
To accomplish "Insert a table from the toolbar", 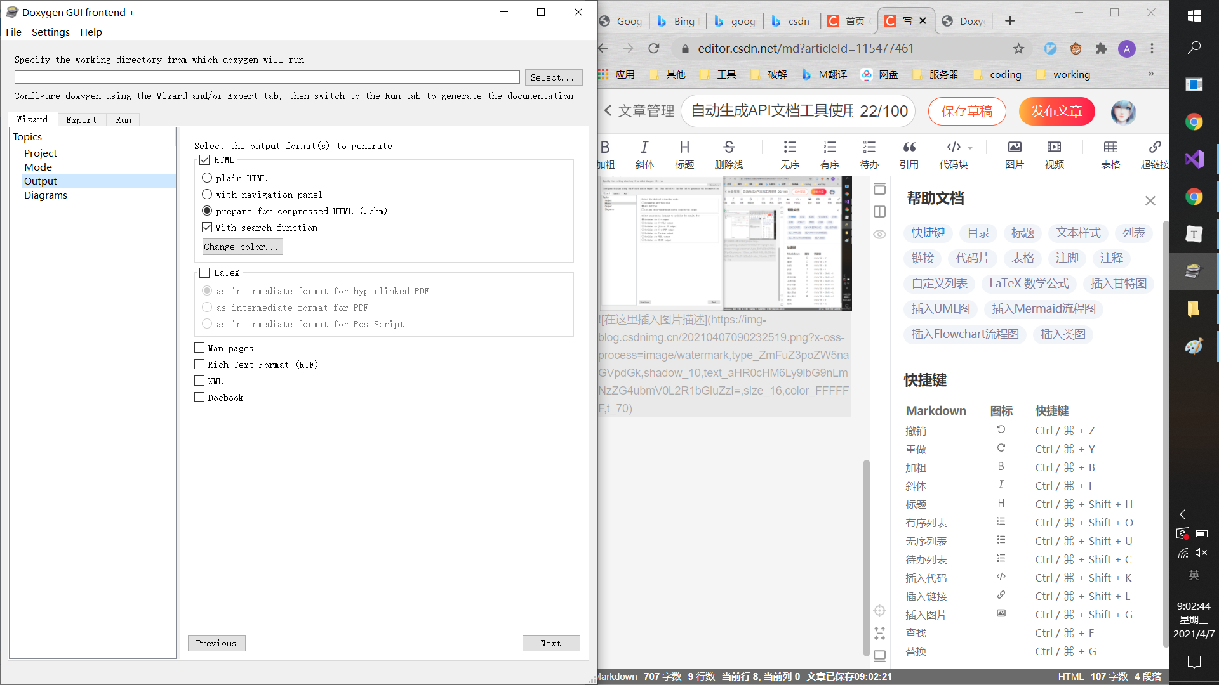I will coord(1110,148).
